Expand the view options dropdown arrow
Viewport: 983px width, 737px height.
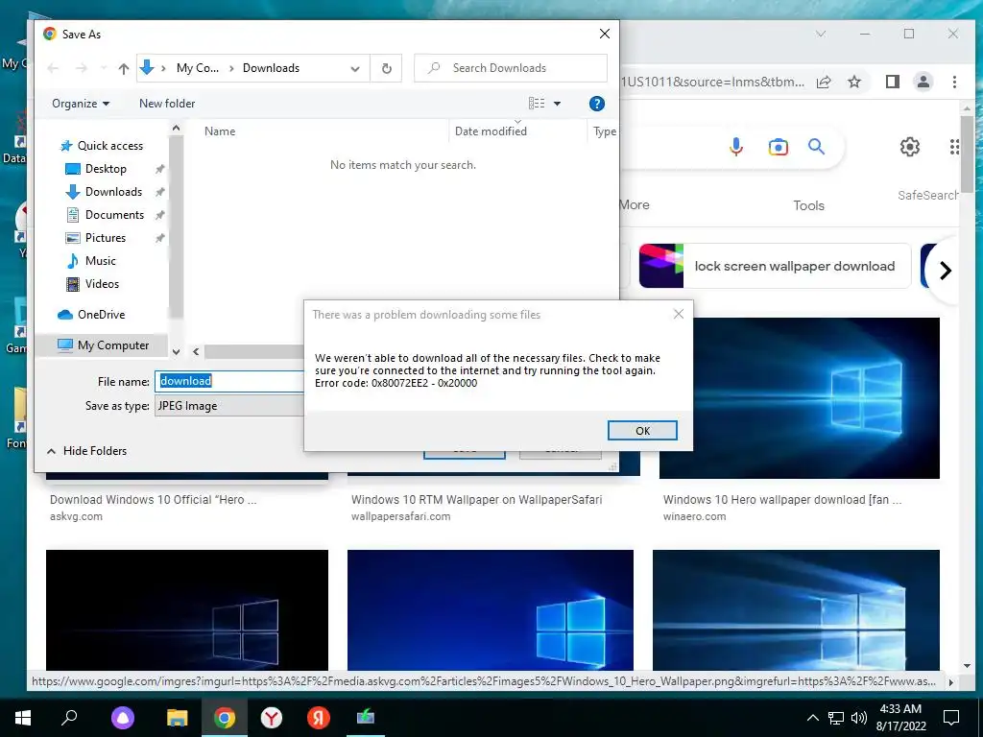click(558, 104)
